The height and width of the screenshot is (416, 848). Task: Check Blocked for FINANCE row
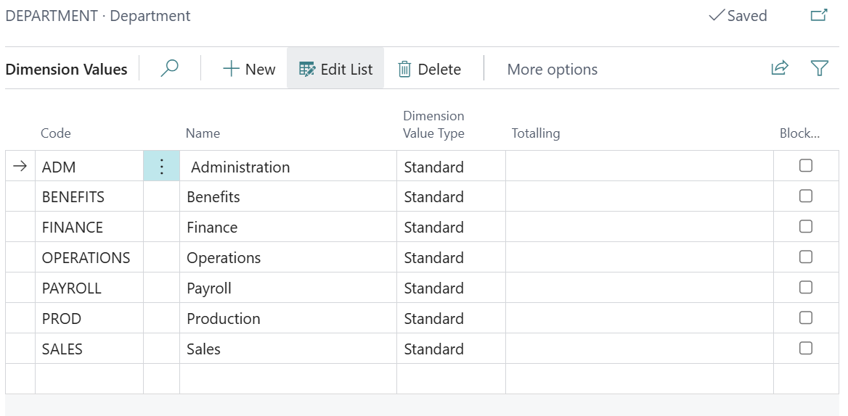coord(806,226)
